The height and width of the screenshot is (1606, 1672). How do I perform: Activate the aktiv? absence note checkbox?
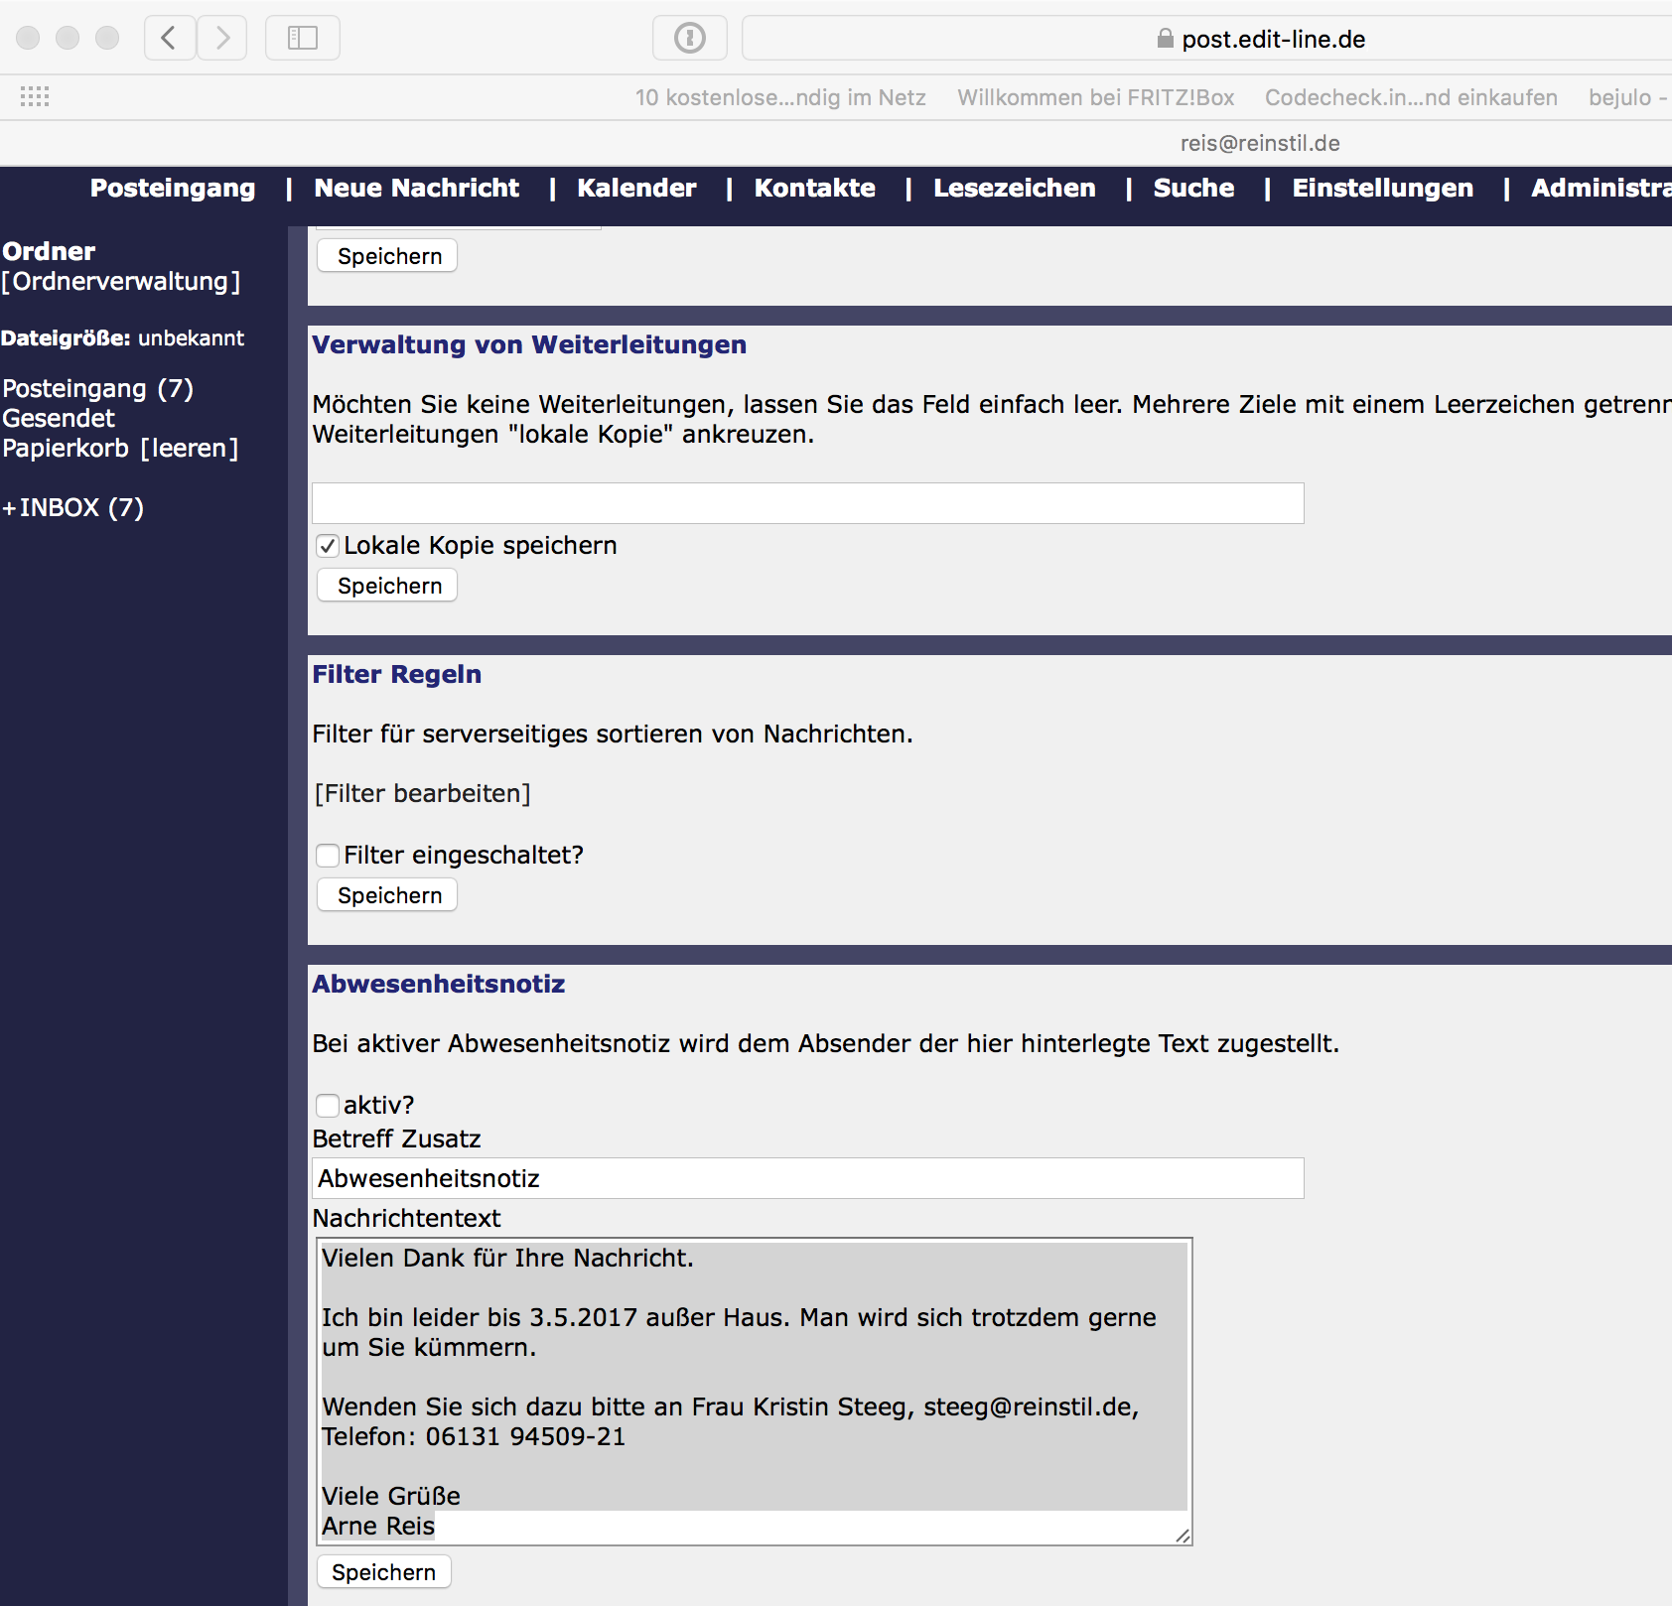click(328, 1106)
